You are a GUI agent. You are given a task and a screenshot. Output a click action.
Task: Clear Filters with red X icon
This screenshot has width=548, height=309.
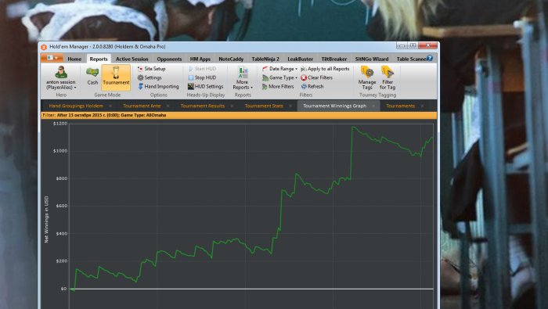click(x=316, y=77)
